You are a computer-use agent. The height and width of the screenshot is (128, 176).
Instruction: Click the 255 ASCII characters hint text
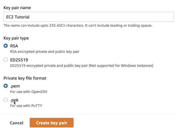[x=78, y=26]
